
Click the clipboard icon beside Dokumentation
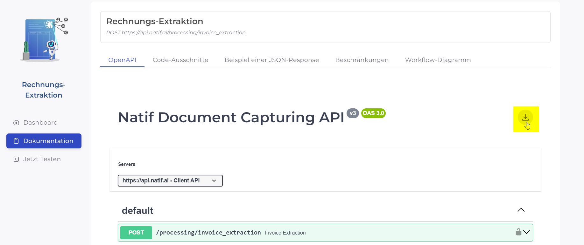16,141
